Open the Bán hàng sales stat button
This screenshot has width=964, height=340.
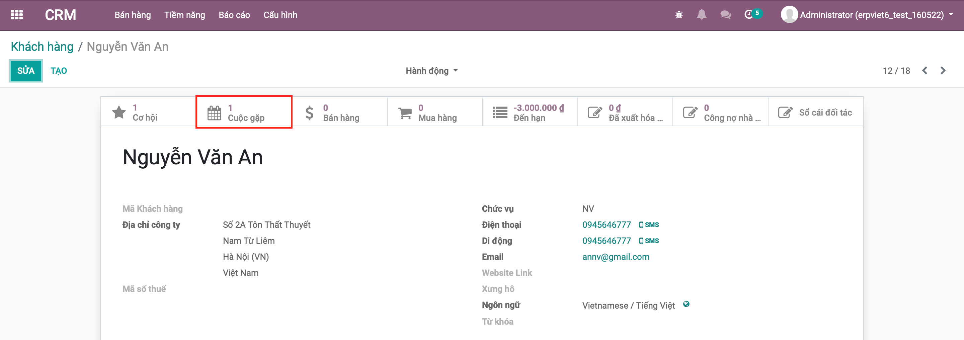coord(339,112)
